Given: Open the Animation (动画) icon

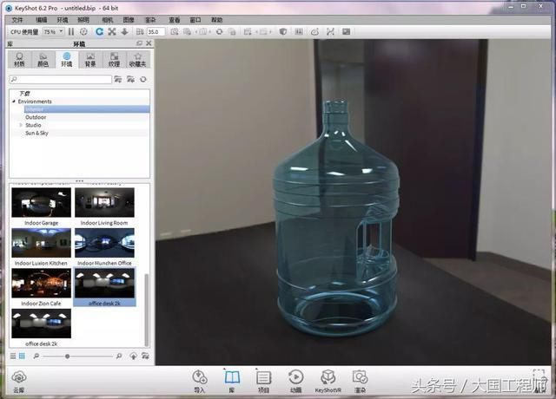Looking at the screenshot, I should pyautogui.click(x=295, y=379).
